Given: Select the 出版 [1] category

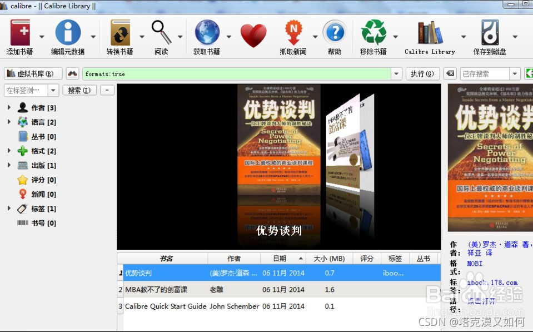Looking at the screenshot, I should [43, 166].
